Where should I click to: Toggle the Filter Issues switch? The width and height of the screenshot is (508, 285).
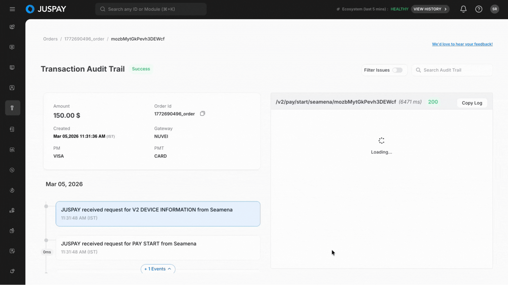(x=397, y=70)
